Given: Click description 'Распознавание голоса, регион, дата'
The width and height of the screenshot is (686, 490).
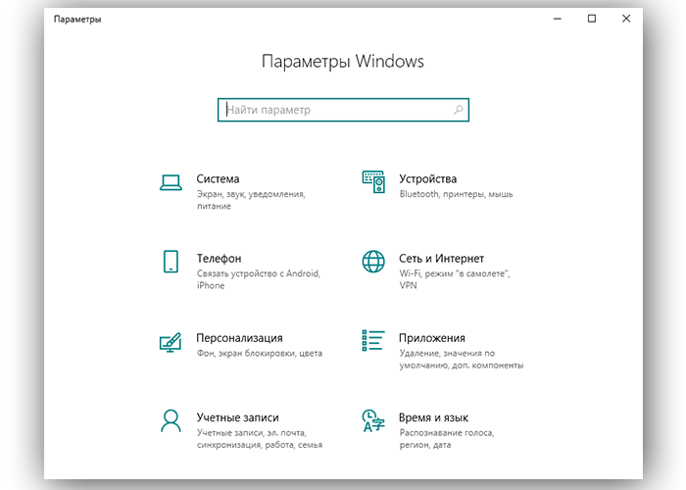Looking at the screenshot, I should pos(447,439).
